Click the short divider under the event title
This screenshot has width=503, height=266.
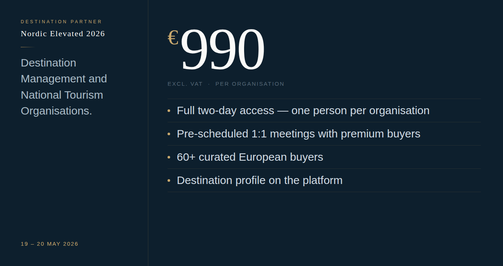[27, 47]
